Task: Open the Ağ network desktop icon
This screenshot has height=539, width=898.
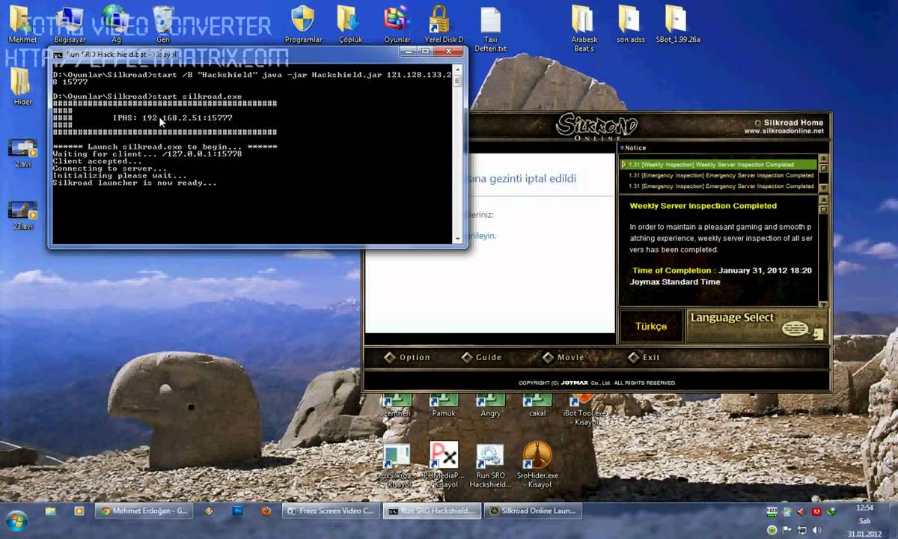Action: tap(116, 22)
